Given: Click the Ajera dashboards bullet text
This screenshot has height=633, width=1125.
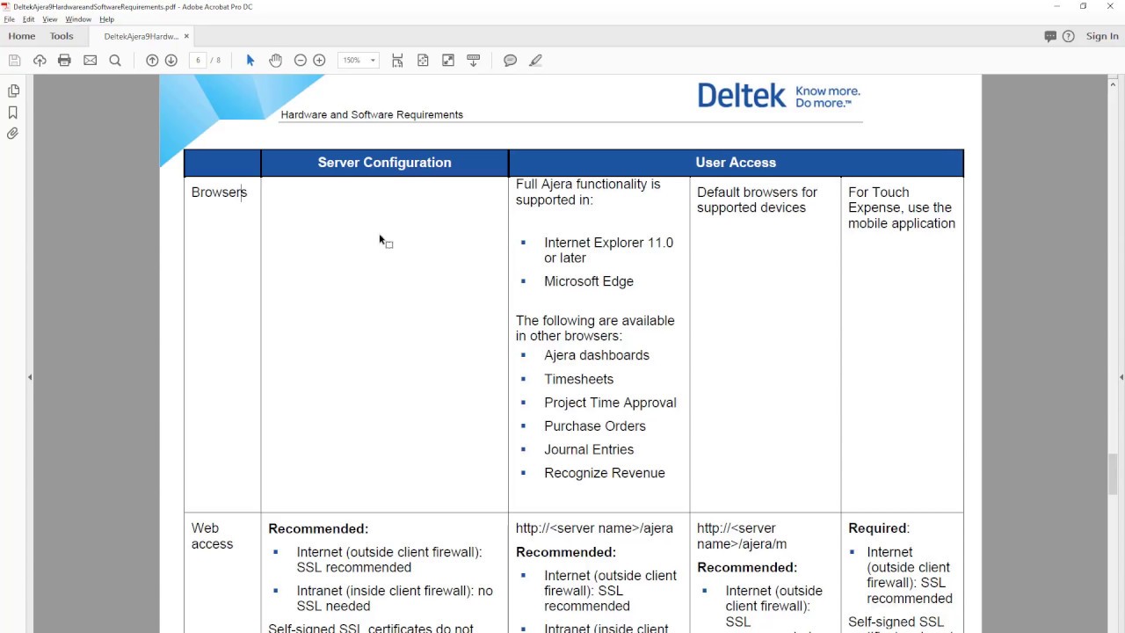Looking at the screenshot, I should pyautogui.click(x=597, y=355).
